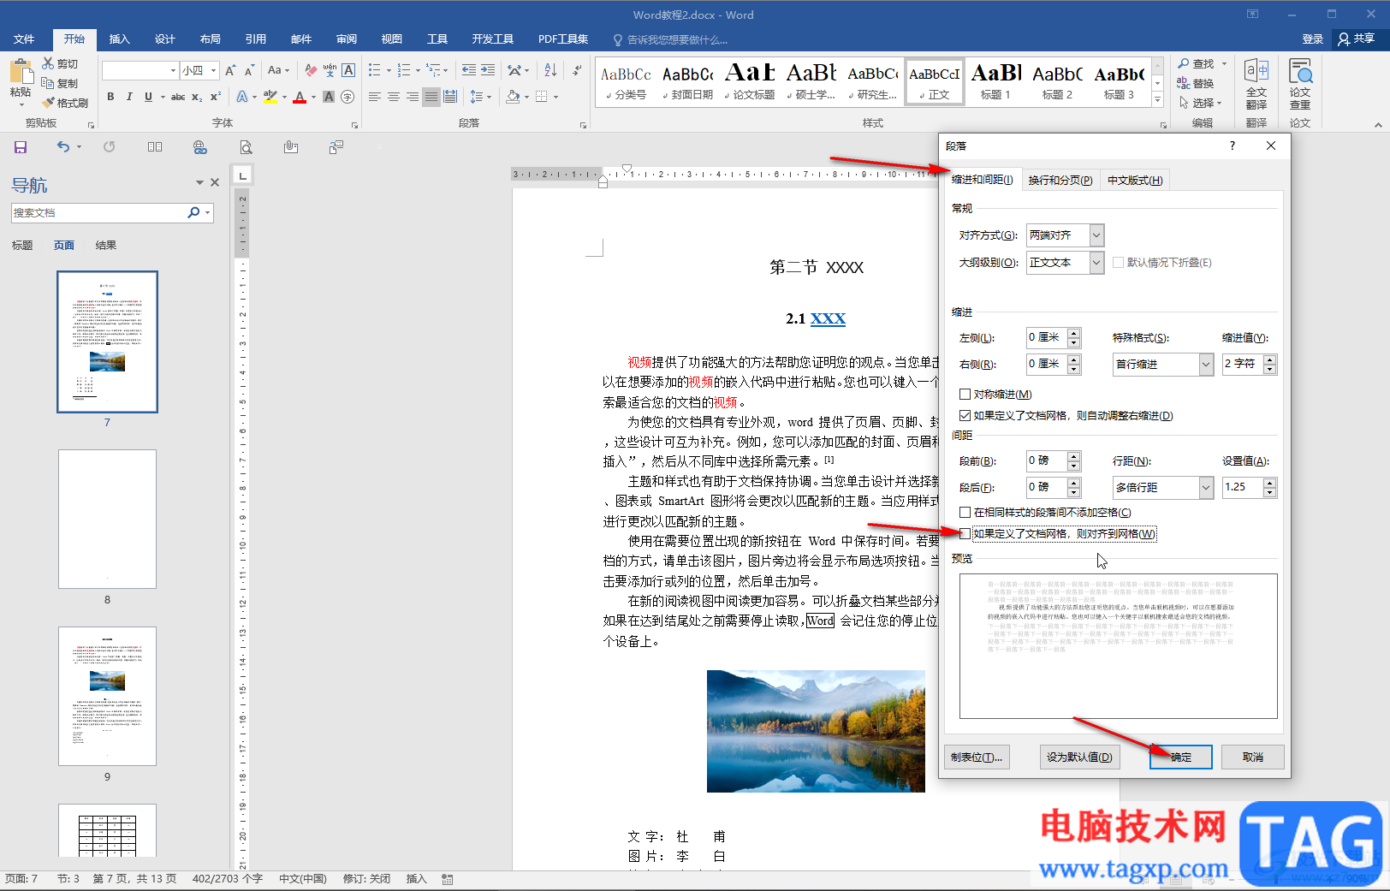Click the Justify alignment icon
The image size is (1390, 891).
[x=431, y=97]
